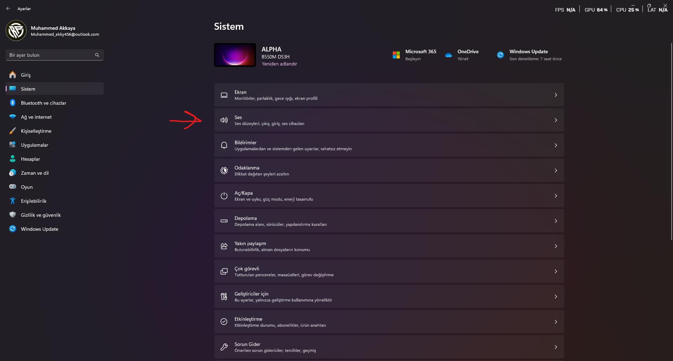This screenshot has height=361, width=673.
Task: Click the Yeniden adlandır link
Action: point(279,64)
